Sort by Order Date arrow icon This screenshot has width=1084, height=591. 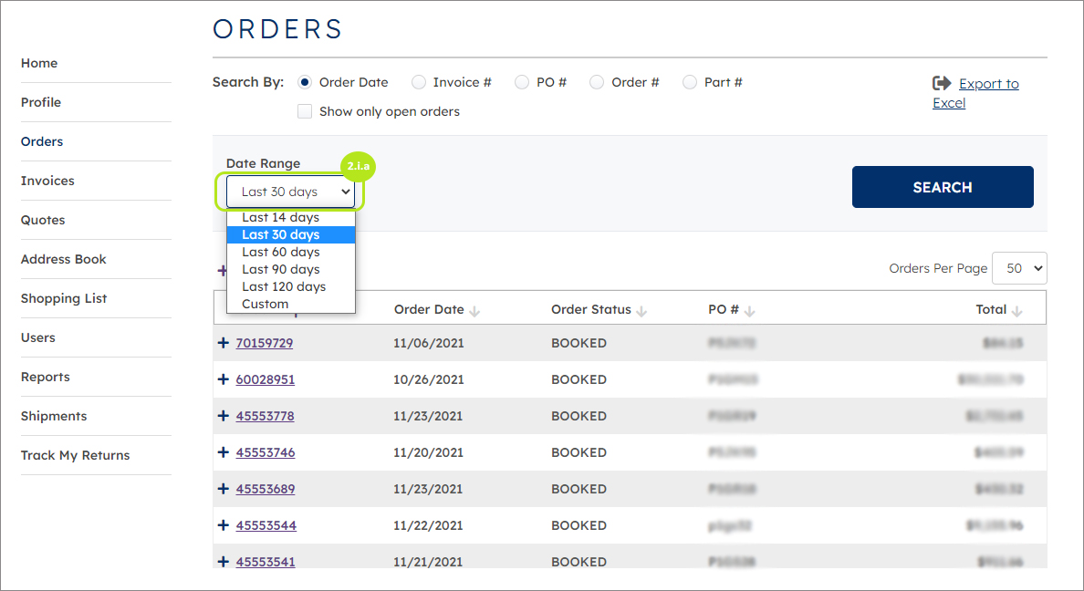(474, 312)
